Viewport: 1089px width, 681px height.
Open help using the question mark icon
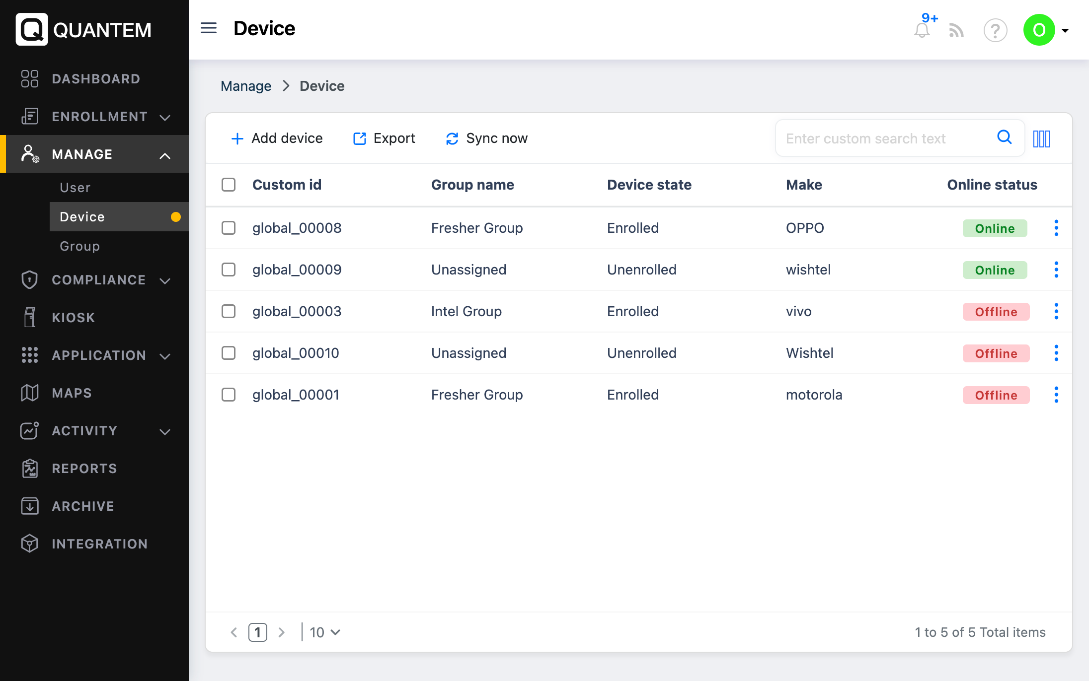(995, 31)
